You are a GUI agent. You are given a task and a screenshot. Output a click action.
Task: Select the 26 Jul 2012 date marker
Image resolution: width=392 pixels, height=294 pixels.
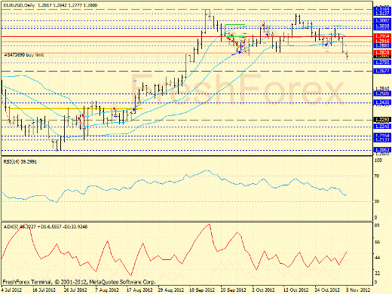tap(75, 290)
